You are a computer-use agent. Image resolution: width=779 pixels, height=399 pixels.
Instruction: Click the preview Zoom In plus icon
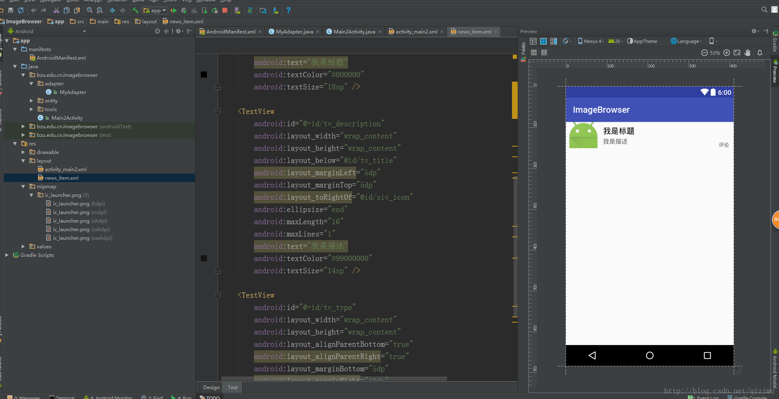727,53
